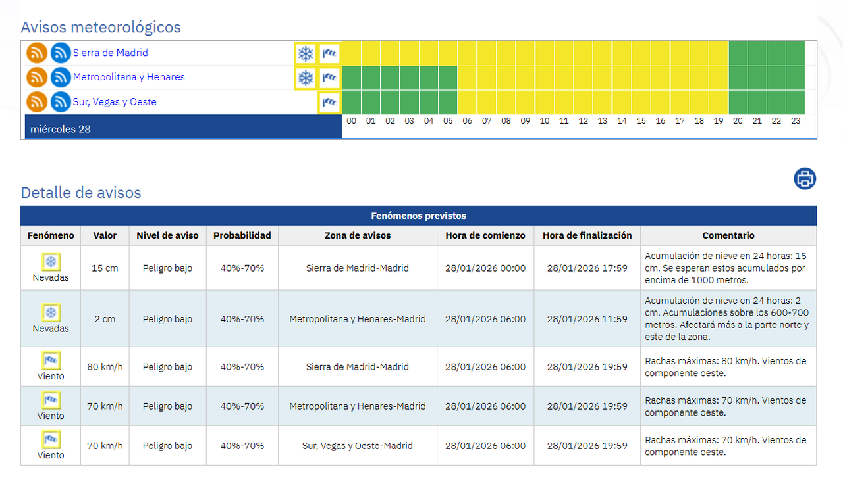Viewport: 843px width, 482px height.
Task: Click the Nevadas icon in the 2 cm row
Action: pos(51,312)
